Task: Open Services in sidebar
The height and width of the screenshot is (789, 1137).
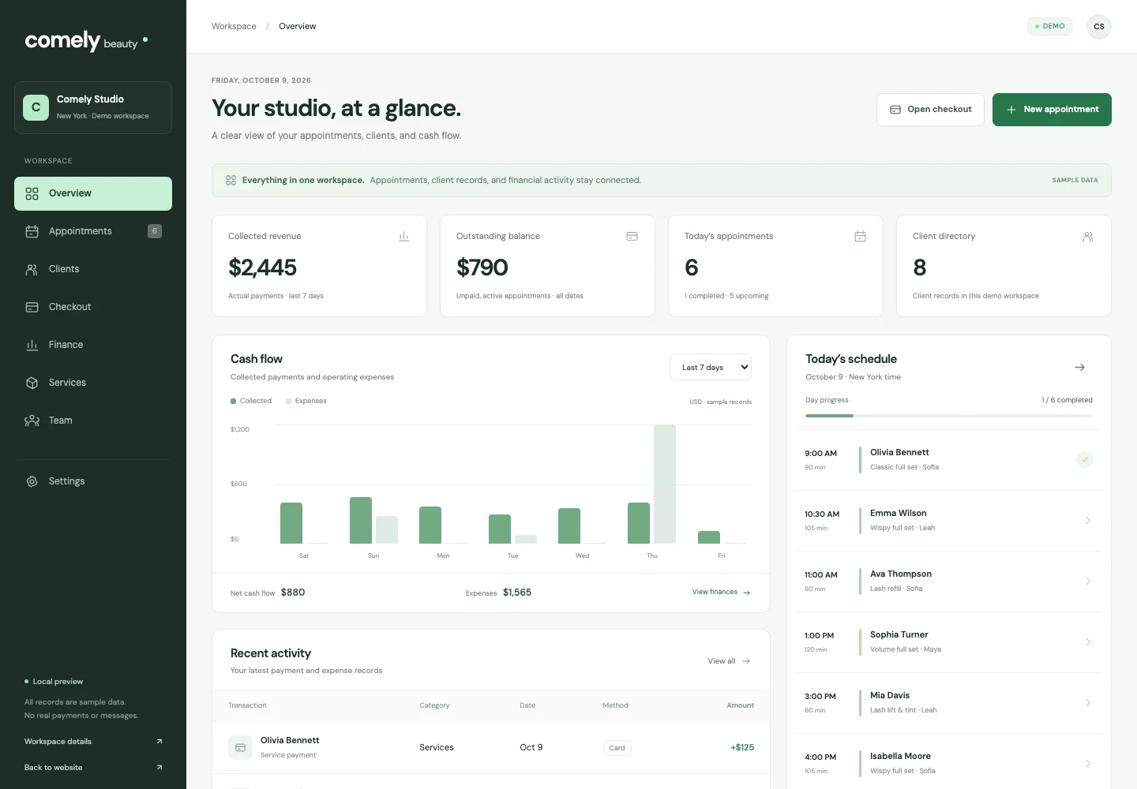Action: (93, 383)
